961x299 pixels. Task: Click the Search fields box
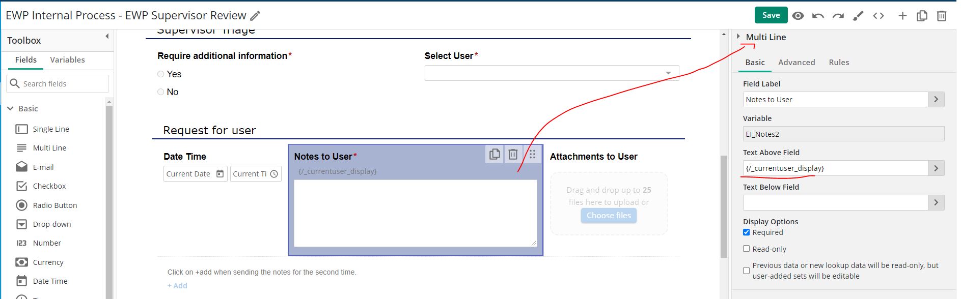[58, 83]
